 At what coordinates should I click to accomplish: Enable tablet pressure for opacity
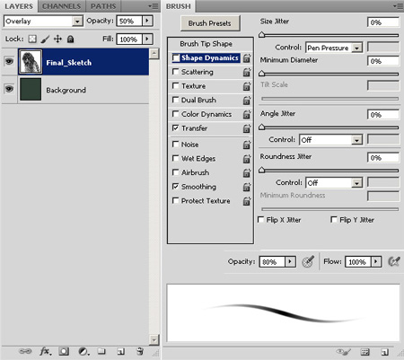pyautogui.click(x=308, y=261)
